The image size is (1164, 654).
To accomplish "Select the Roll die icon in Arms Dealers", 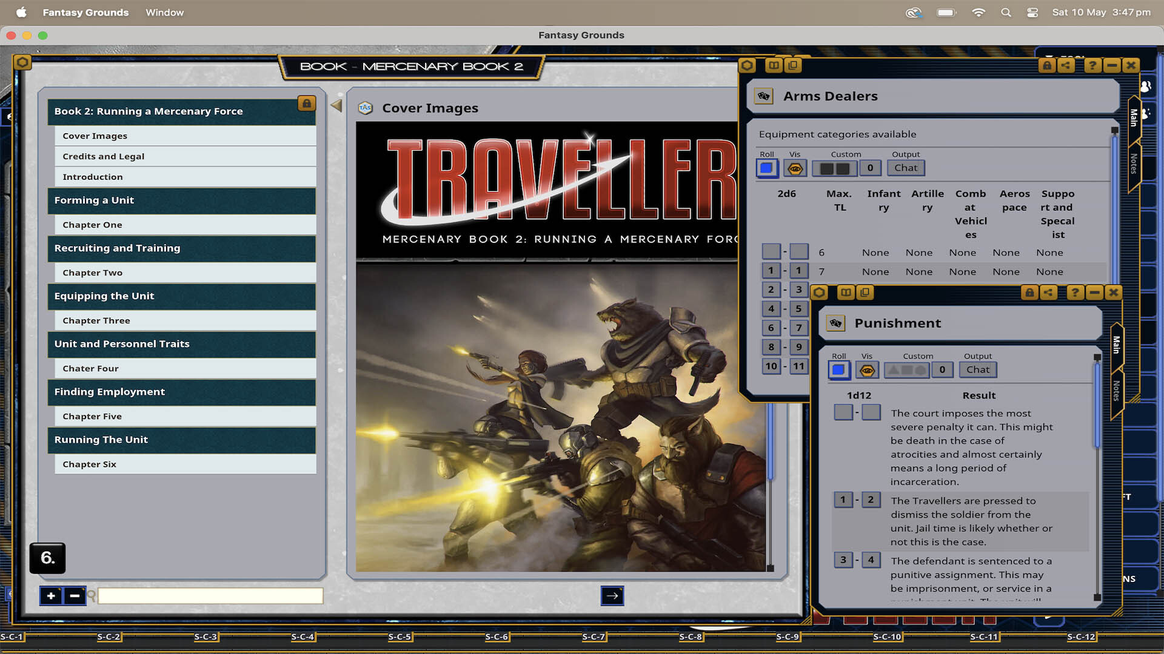I will pos(767,168).
